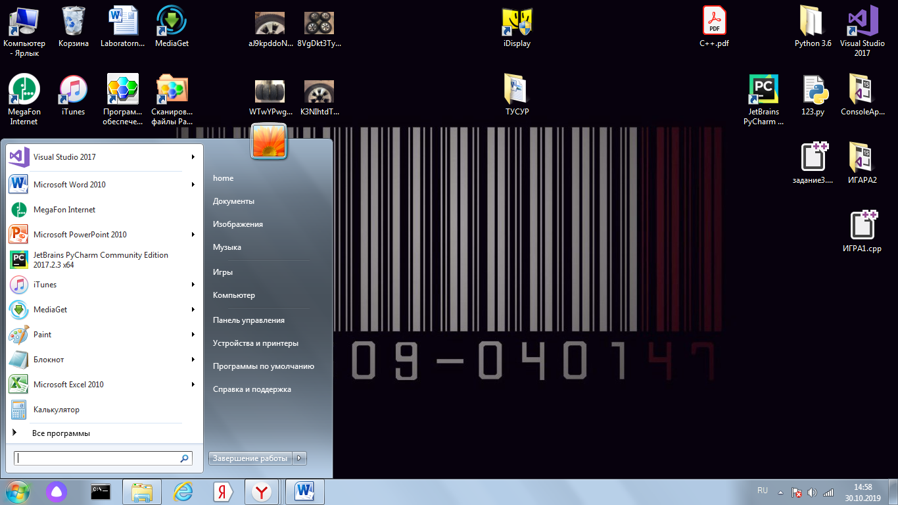Open Музыка library link
Viewport: 898px width, 505px height.
(227, 247)
